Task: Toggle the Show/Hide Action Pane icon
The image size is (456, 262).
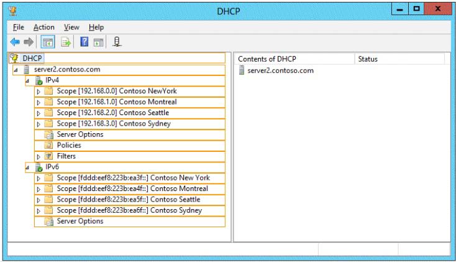Action: click(x=99, y=42)
